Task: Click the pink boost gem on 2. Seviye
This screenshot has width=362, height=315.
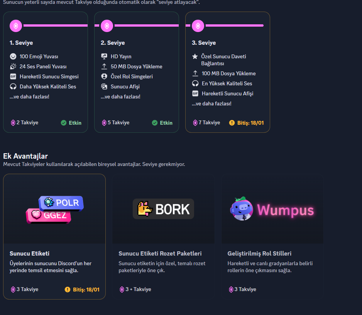Action: click(107, 25)
